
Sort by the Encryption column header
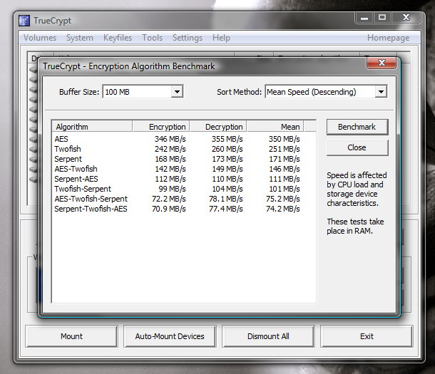161,127
